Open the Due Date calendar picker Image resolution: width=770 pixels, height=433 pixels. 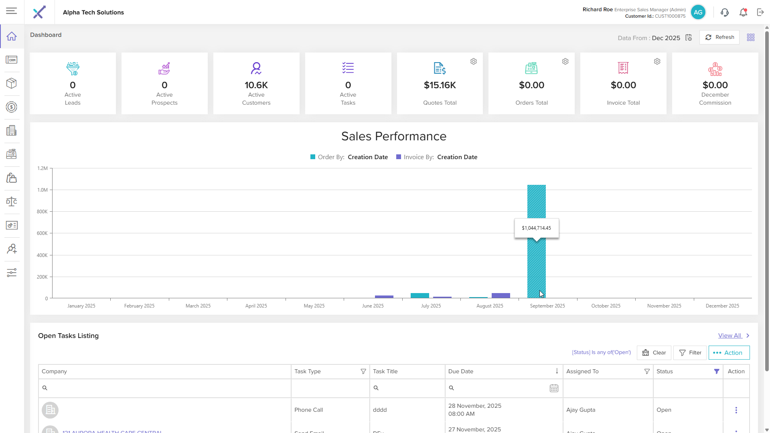pos(554,388)
